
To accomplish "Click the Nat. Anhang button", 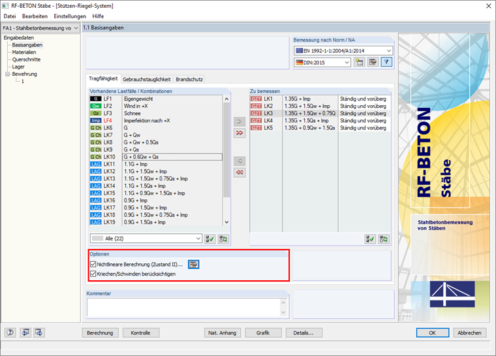I will click(223, 333).
